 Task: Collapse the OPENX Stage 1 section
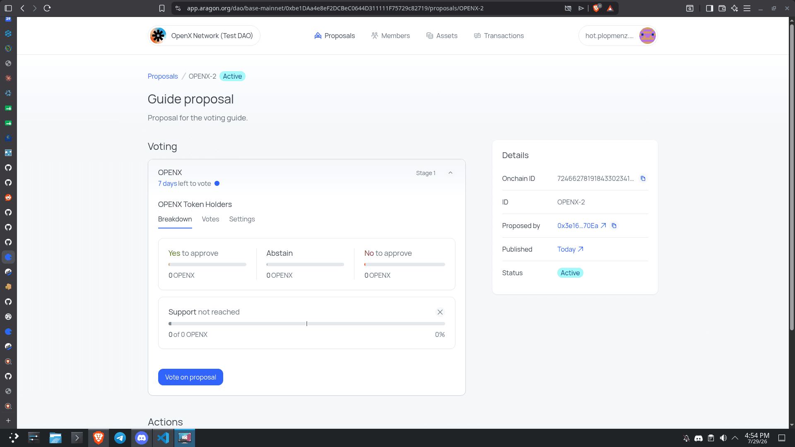pyautogui.click(x=450, y=173)
